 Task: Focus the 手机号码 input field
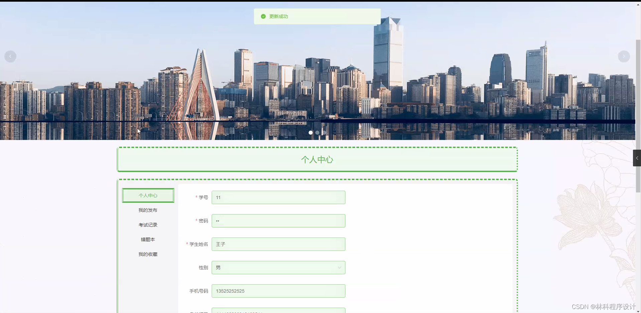279,291
